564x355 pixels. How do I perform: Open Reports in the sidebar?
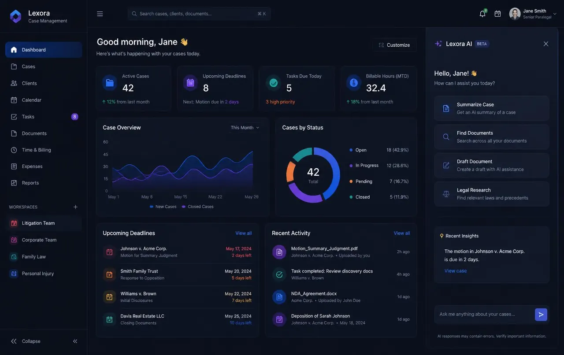click(x=44, y=183)
